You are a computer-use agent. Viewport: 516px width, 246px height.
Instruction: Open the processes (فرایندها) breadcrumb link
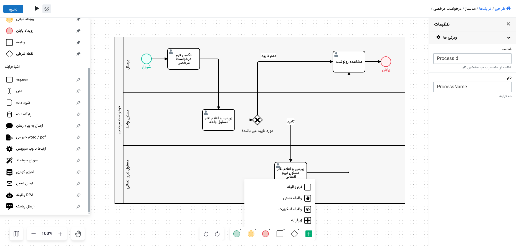tap(485, 9)
